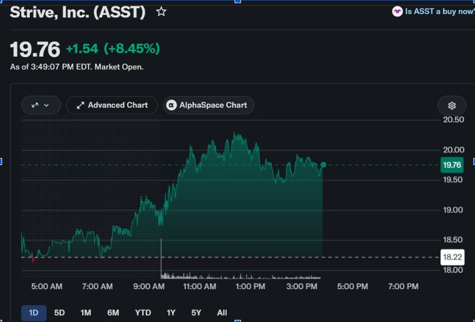Switch to the 5D time range

tap(59, 312)
